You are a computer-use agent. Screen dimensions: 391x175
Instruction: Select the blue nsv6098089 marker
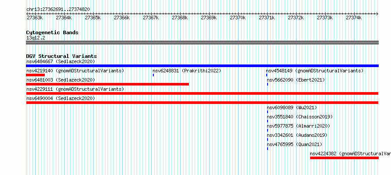coord(267,112)
